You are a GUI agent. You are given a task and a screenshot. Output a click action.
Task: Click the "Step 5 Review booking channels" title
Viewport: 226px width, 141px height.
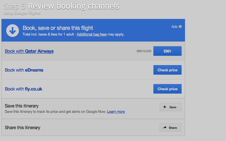coord(62,6)
